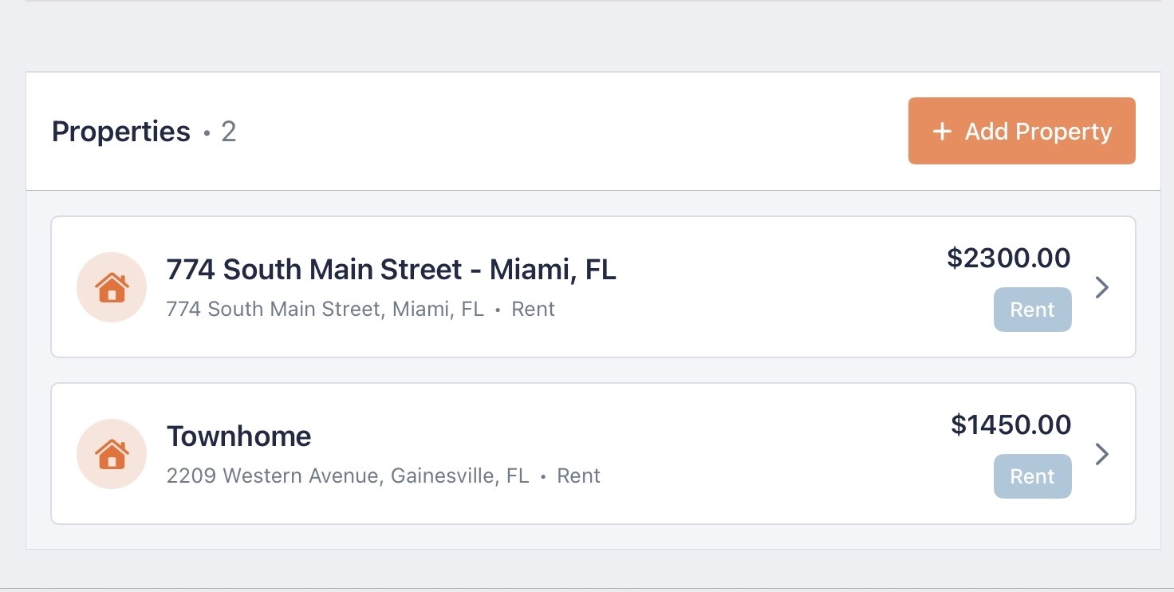
Task: Click the $1450.00 rent amount
Action: pos(1011,424)
